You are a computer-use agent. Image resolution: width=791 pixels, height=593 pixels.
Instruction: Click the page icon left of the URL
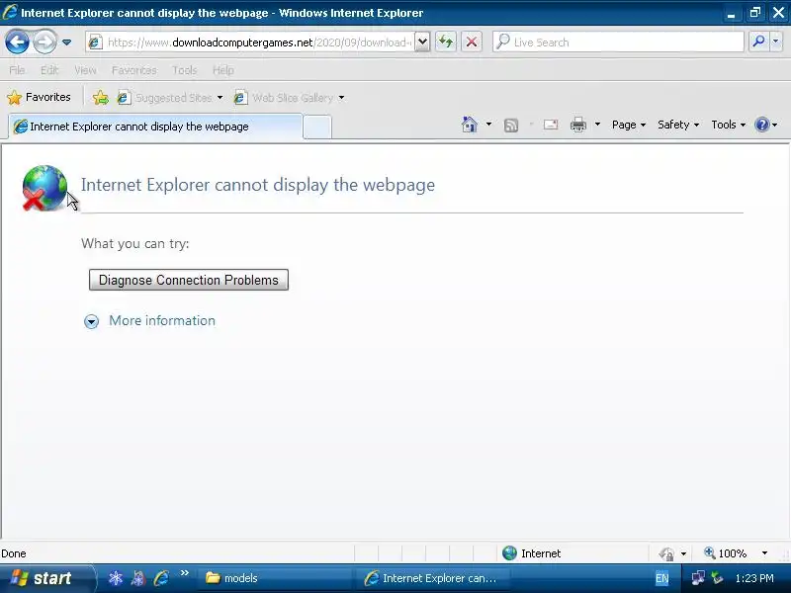94,42
